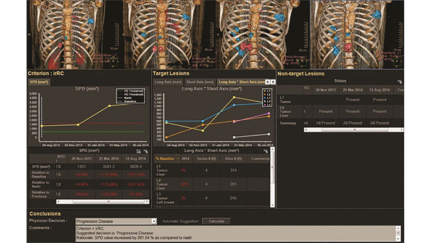This screenshot has height=243, width=432.
Task: Click All Present under 25 Mar 2014
Action: point(352,123)
